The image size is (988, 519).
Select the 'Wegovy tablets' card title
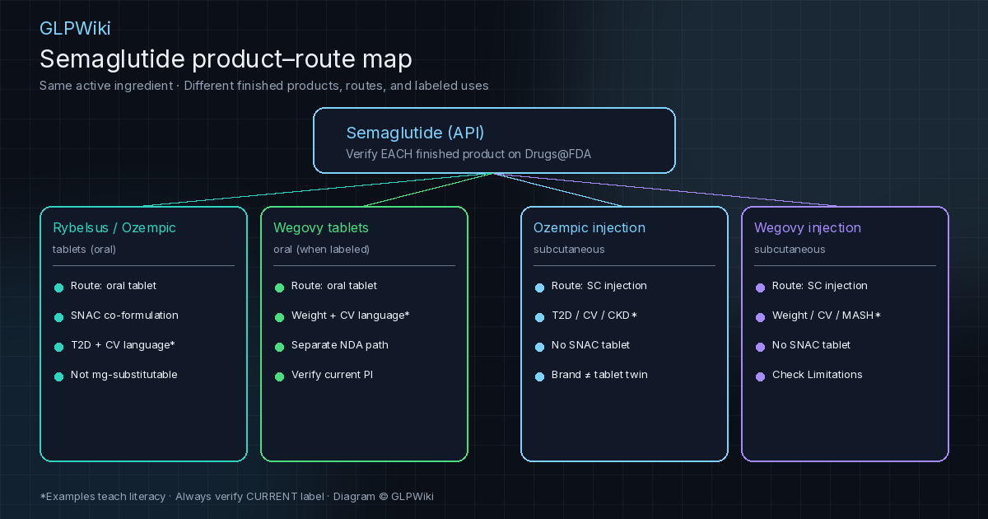[321, 228]
